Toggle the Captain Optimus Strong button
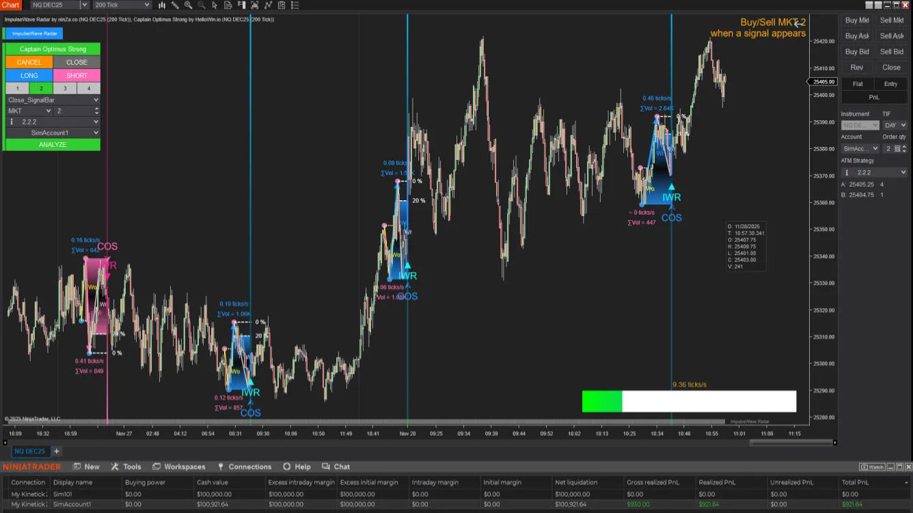This screenshot has height=513, width=913. coord(53,49)
